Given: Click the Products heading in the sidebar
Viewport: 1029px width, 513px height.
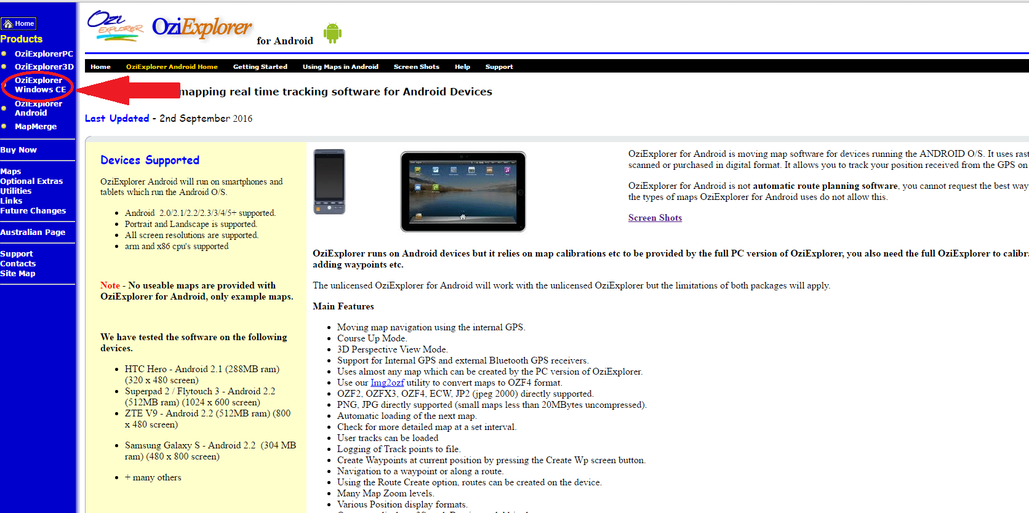Looking at the screenshot, I should tap(22, 39).
